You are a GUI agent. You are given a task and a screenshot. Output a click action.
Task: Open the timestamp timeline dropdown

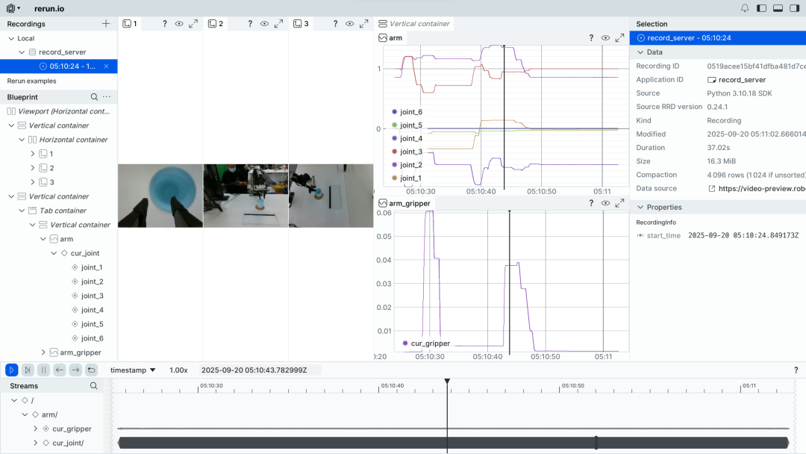(133, 370)
